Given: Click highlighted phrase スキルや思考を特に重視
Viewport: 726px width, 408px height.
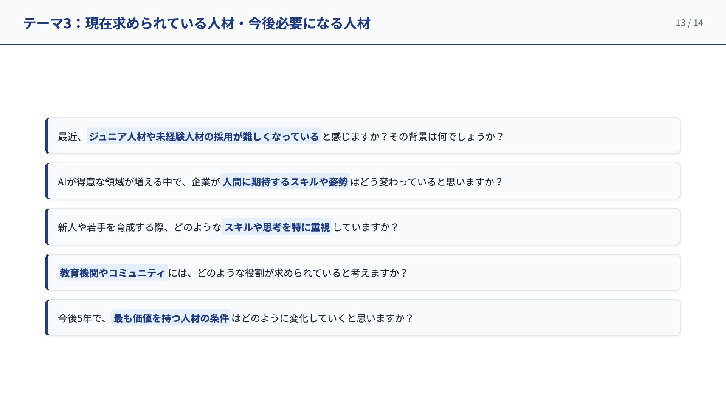Looking at the screenshot, I should pyautogui.click(x=277, y=227).
